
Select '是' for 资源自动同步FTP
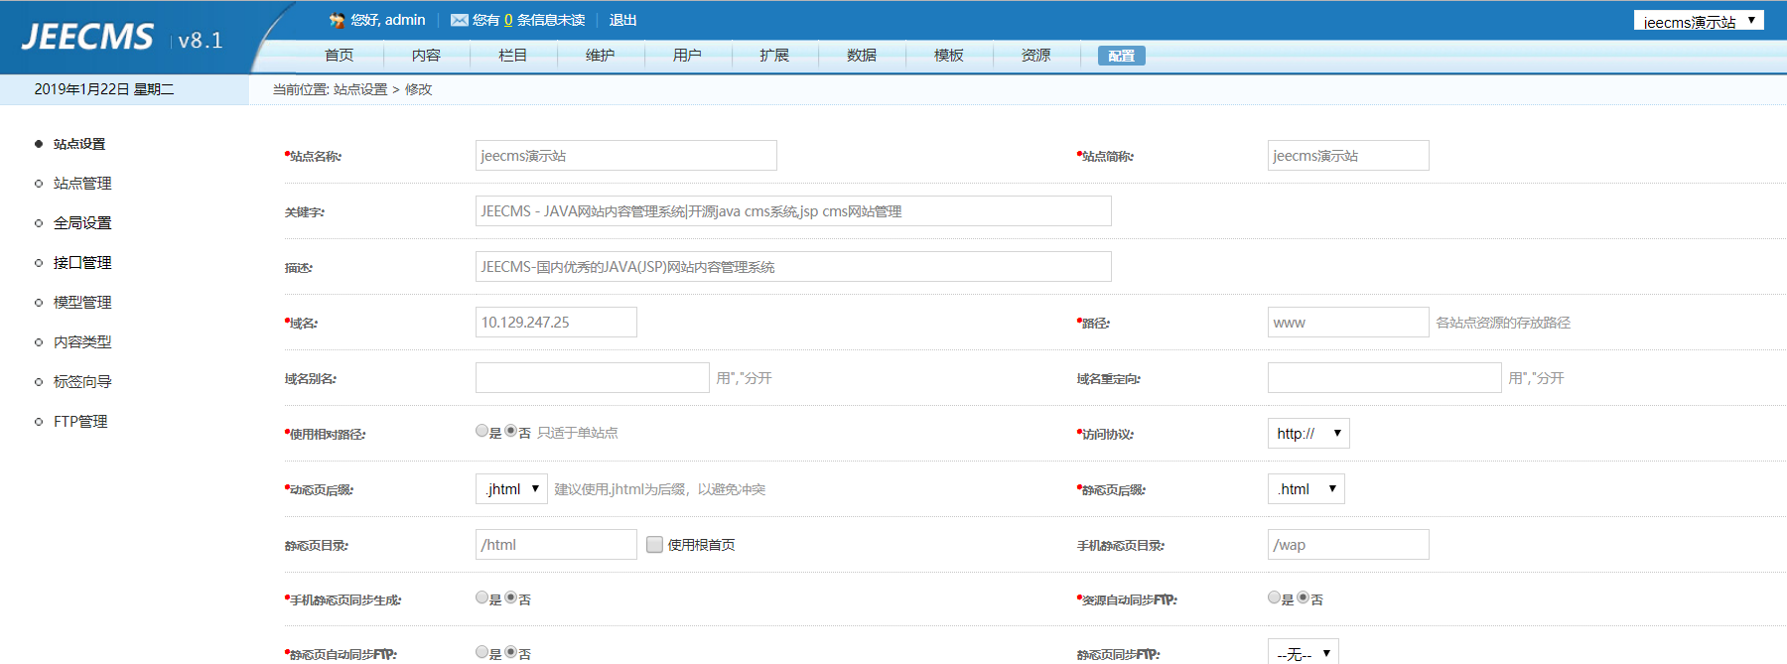[x=1274, y=598]
